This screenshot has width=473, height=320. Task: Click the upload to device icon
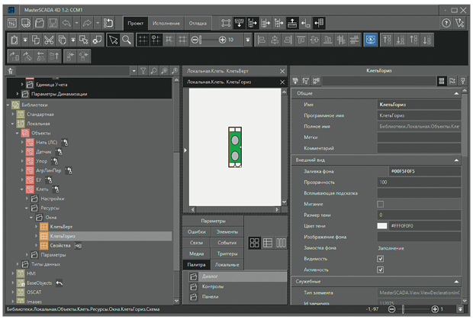pyautogui.click(x=292, y=23)
